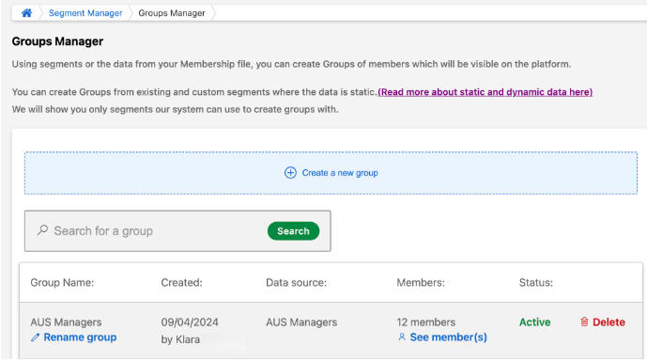The height and width of the screenshot is (361, 647).
Task: Click the plus circle icon for new group
Action: click(290, 173)
